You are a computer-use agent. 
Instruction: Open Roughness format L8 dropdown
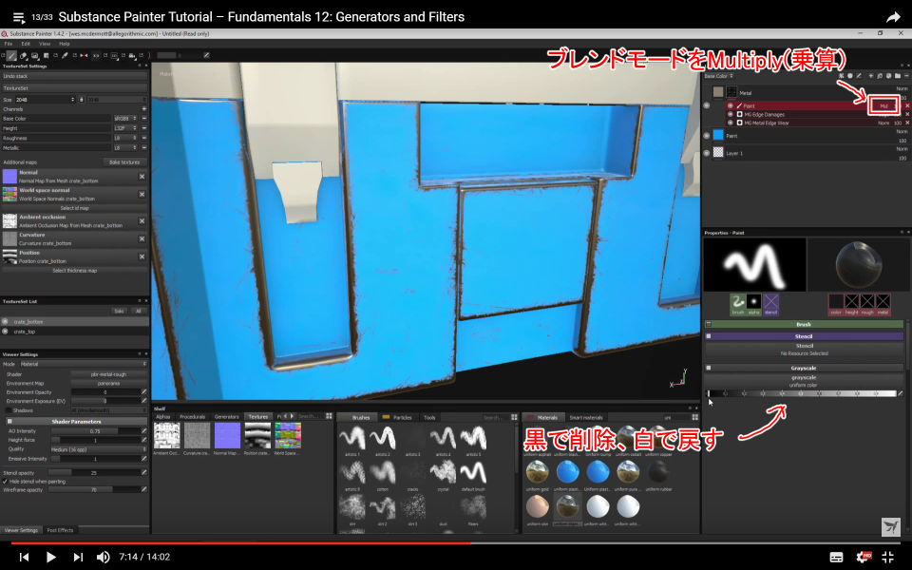[x=125, y=138]
